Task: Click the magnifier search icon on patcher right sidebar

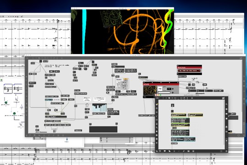Action: (226, 104)
